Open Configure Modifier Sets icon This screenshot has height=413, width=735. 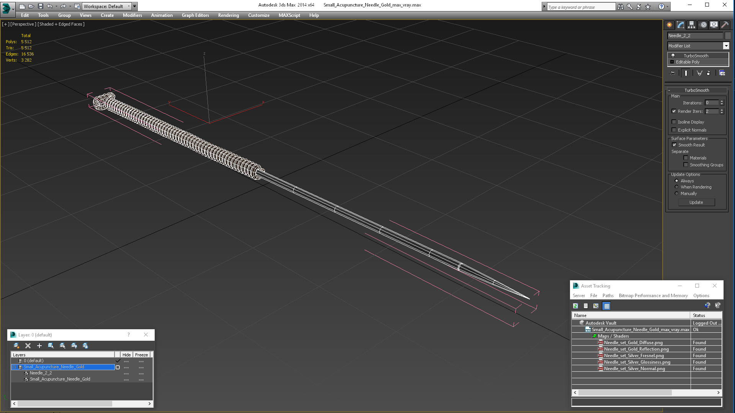[722, 73]
